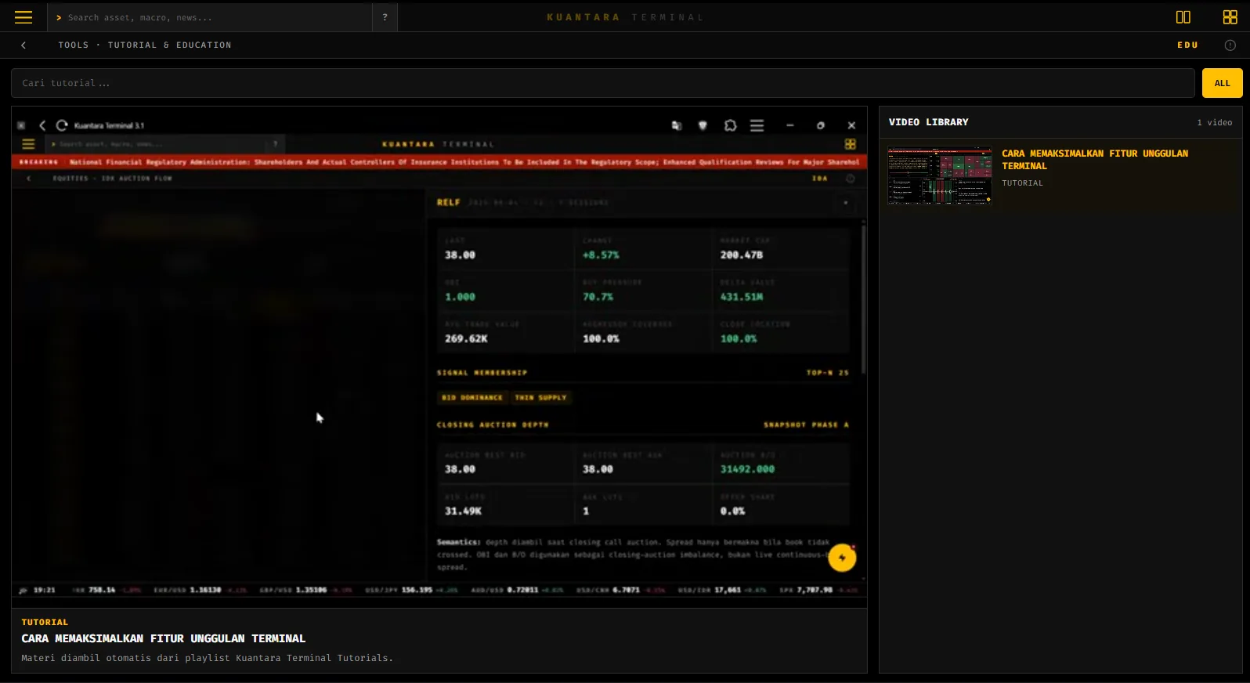The width and height of the screenshot is (1250, 683).
Task: Click the 1 video count label
Action: click(1214, 122)
